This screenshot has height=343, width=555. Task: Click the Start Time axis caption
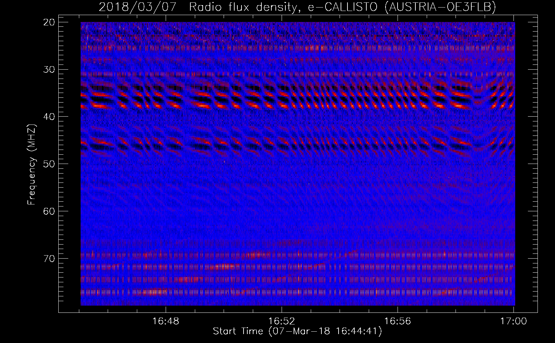pyautogui.click(x=297, y=331)
